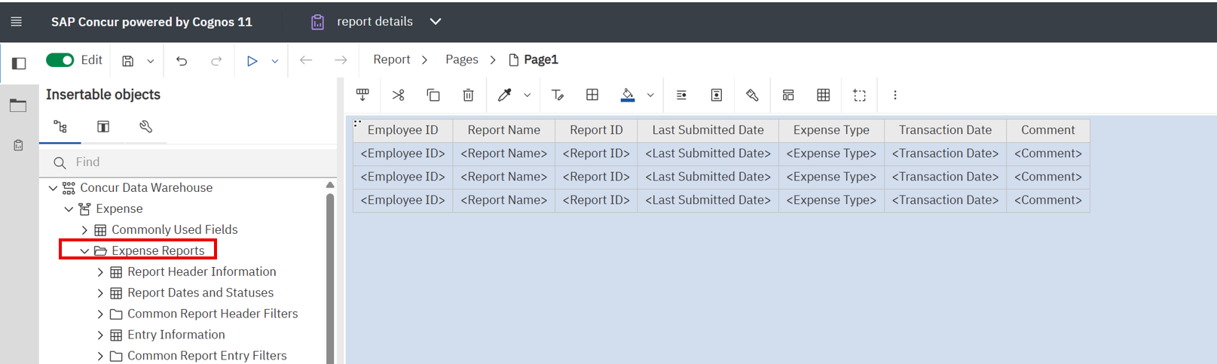Toggle the Edit mode switch

pyautogui.click(x=60, y=60)
